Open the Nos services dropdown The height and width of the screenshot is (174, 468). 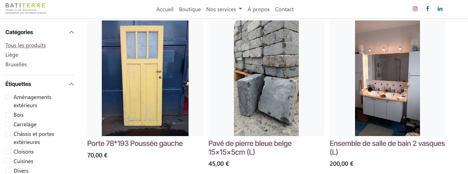pos(224,9)
